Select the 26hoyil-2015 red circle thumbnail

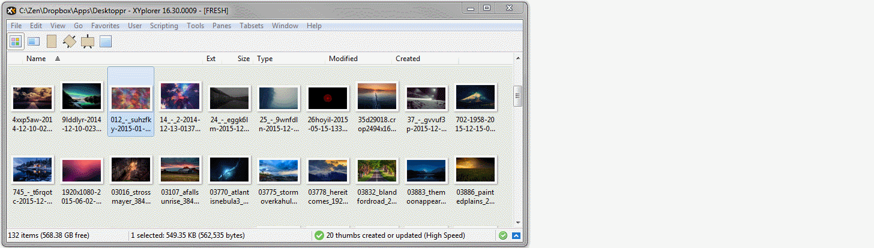coord(327,97)
